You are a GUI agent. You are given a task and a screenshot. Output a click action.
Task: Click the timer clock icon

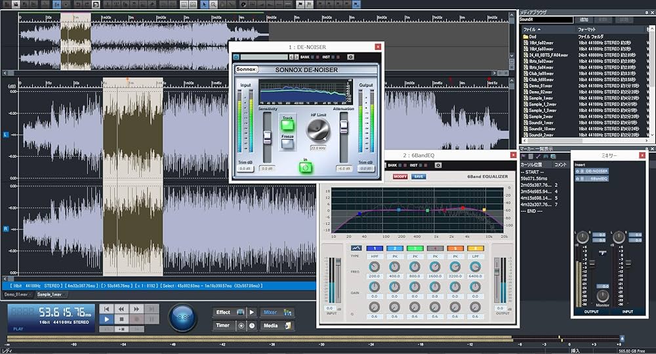pyautogui.click(x=252, y=325)
